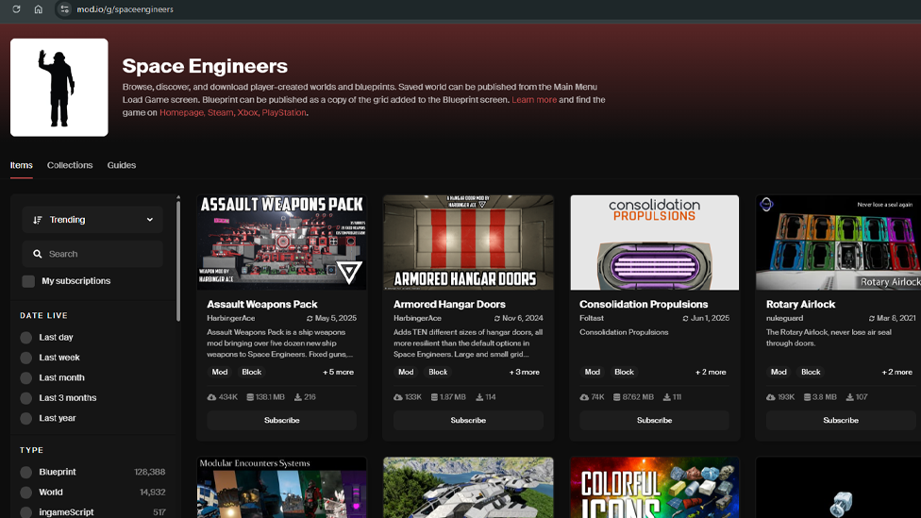Click update date icon on Consolidation Propulsions
The image size is (921, 518).
coord(685,318)
